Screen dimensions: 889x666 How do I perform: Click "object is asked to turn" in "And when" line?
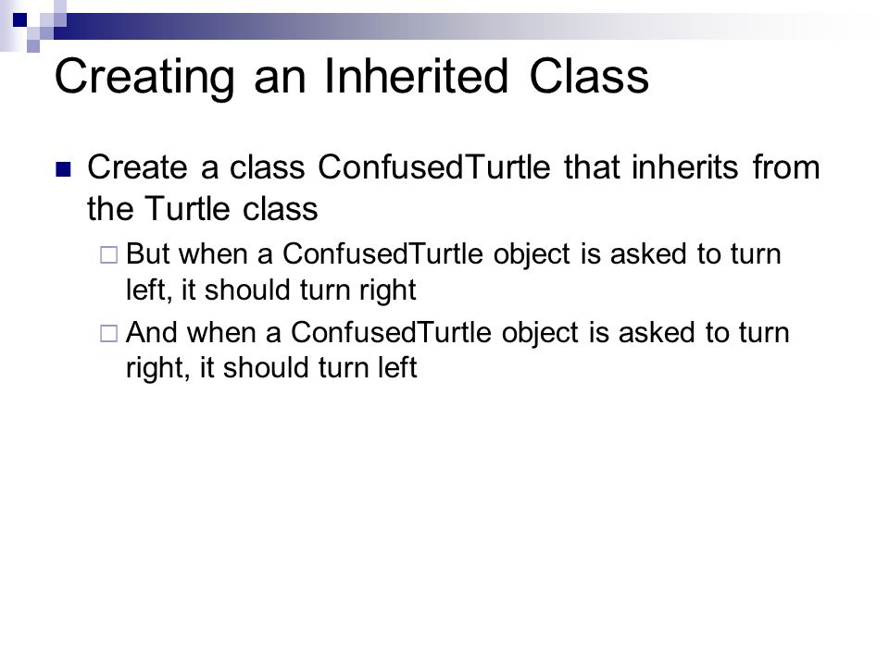coord(645,333)
